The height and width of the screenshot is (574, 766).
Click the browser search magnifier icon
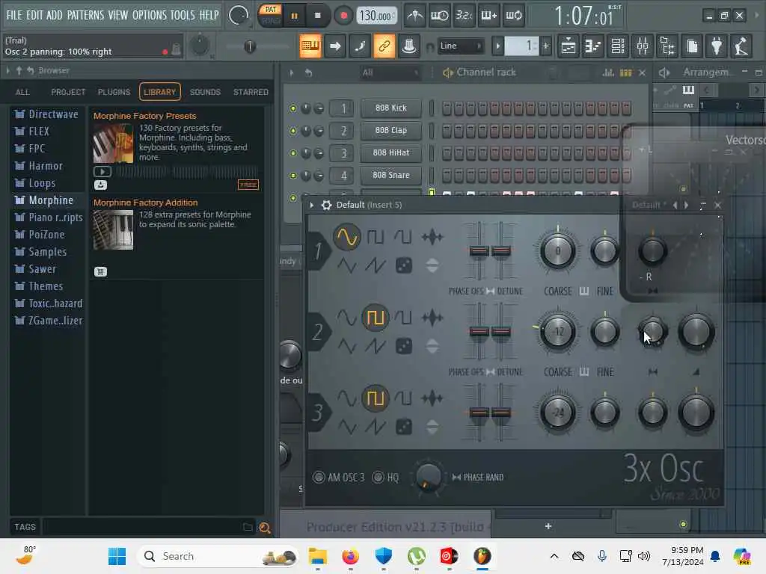265,527
